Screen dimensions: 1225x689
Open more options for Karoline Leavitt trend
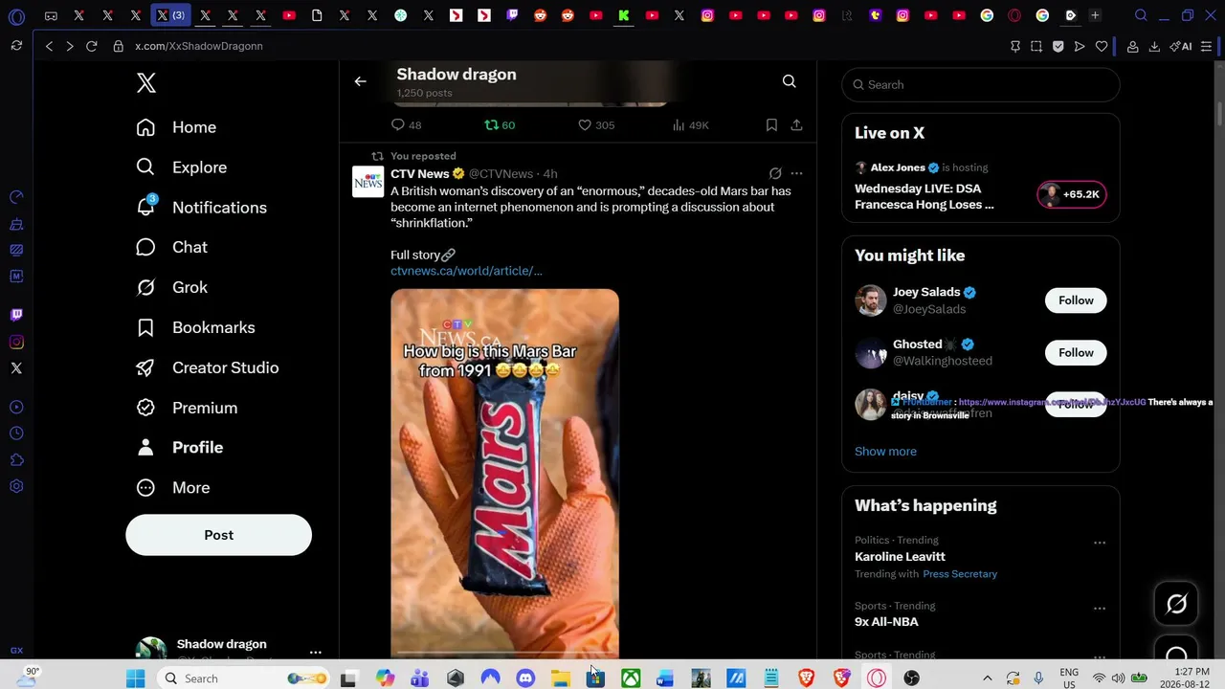(x=1100, y=543)
